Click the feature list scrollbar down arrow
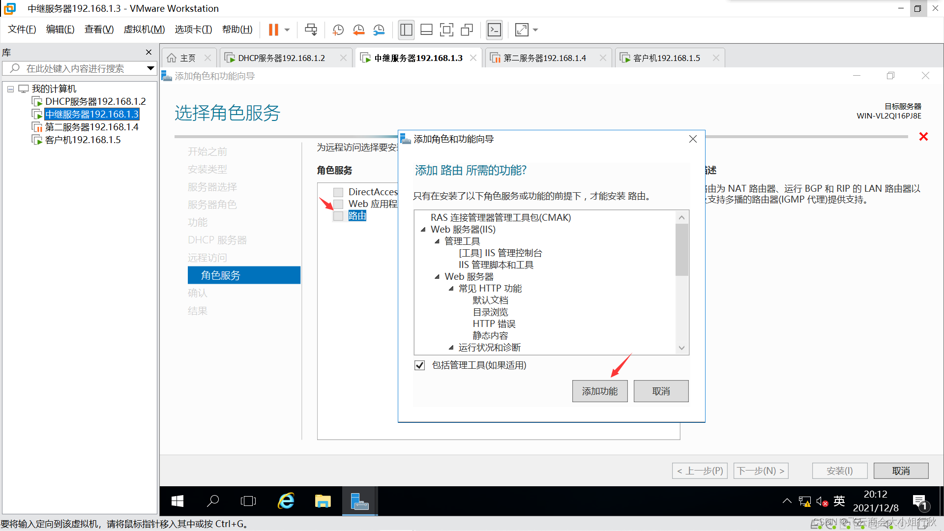Viewport: 944px width, 531px height. (681, 348)
